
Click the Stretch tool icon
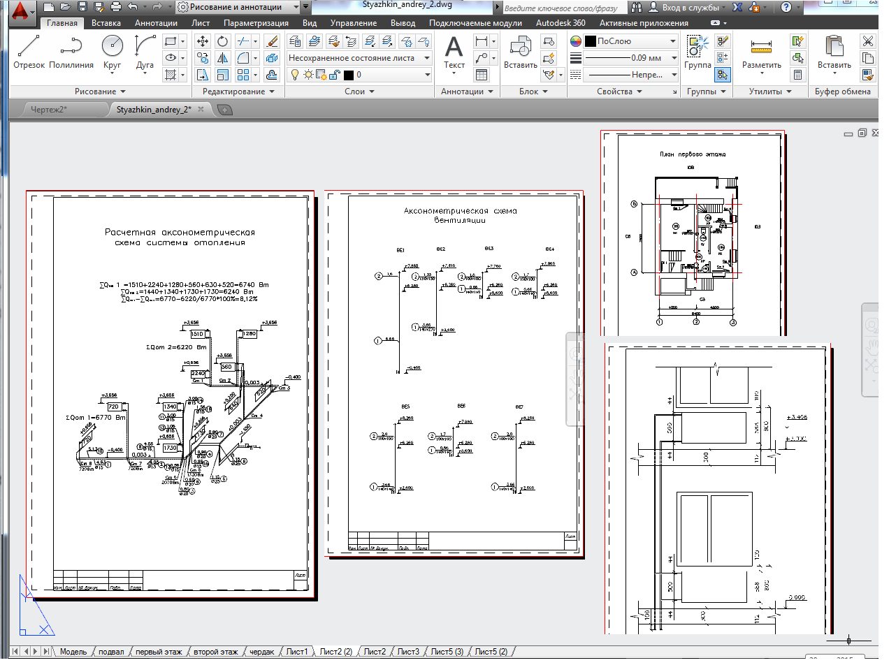click(203, 75)
